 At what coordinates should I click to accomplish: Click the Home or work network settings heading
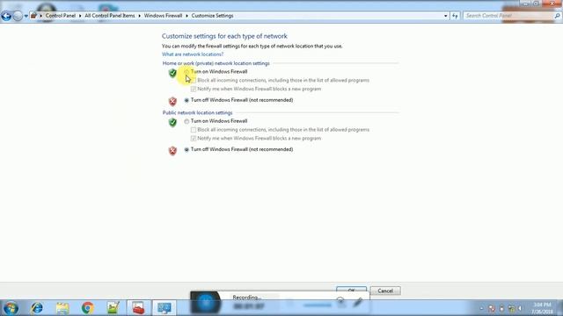216,63
